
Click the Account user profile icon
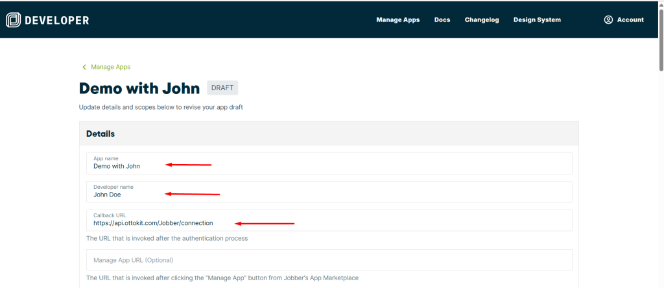click(x=608, y=20)
